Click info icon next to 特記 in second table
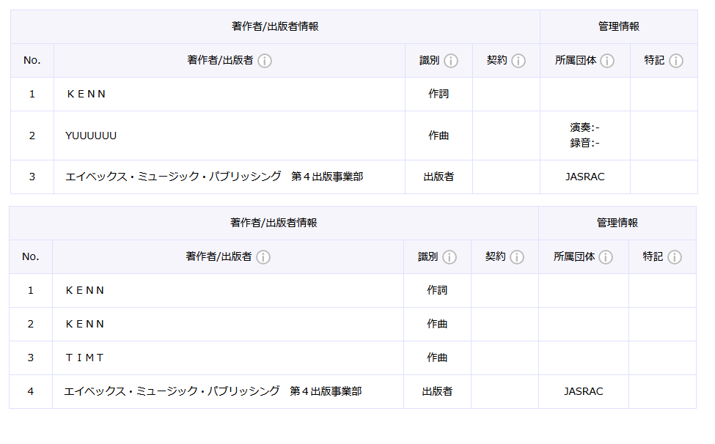715x444 pixels. click(x=675, y=257)
